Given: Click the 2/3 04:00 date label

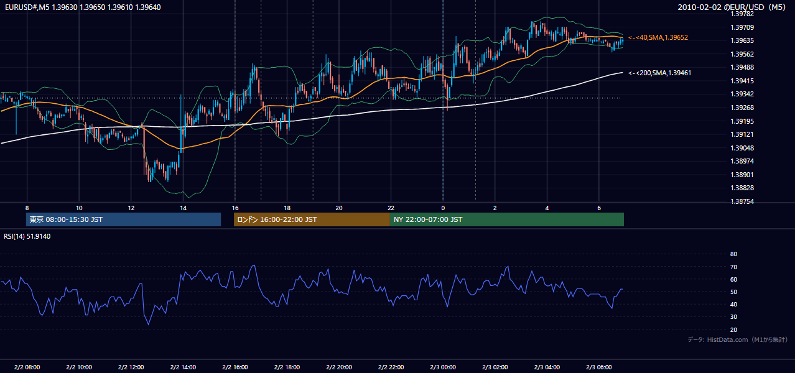Looking at the screenshot, I should click(x=547, y=367).
